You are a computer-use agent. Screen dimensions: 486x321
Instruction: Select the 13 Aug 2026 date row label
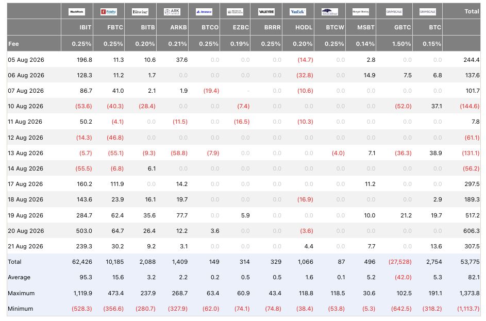(25, 153)
